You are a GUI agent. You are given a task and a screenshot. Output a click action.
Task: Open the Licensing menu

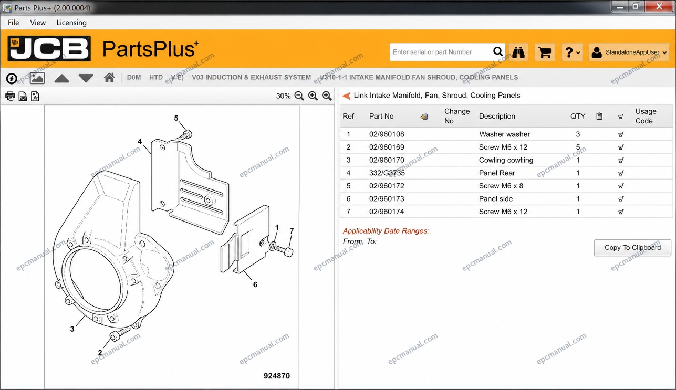click(71, 23)
